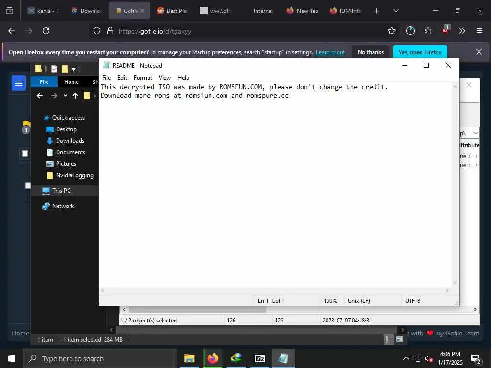Open Firefox tab list icon
Screen dimensions: 491x368
(10, 11)
